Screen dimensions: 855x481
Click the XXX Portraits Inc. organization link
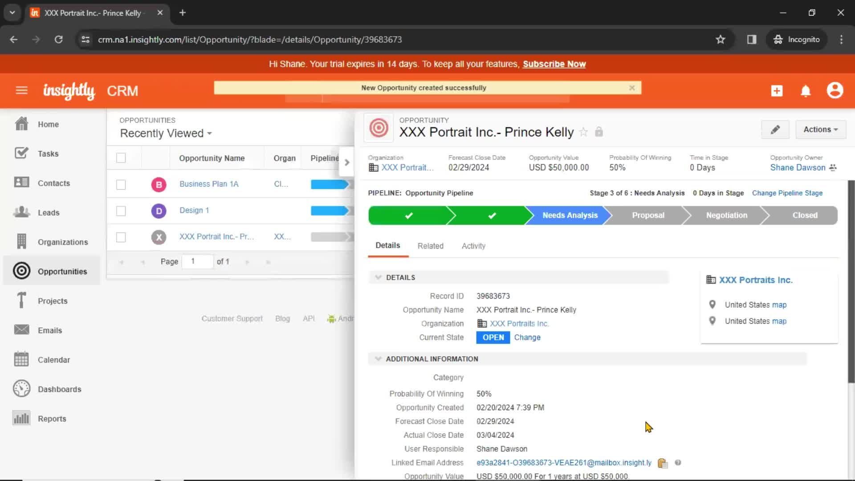(x=519, y=324)
